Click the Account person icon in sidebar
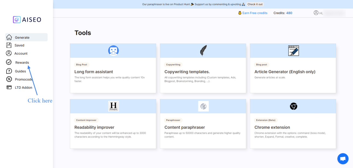This screenshot has height=168, width=353. point(8,54)
